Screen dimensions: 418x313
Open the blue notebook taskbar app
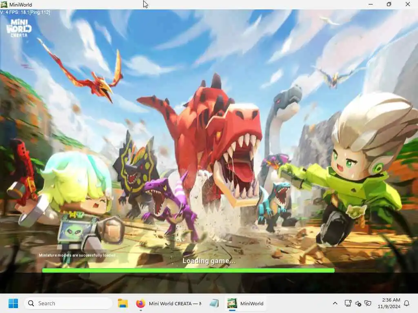[214, 303]
